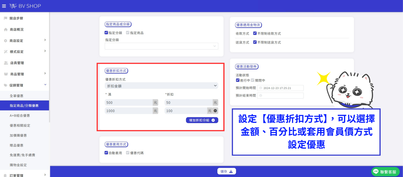Click the people icon beside 店員管理
Image resolution: width=403 pixels, height=177 pixels.
(6, 63)
